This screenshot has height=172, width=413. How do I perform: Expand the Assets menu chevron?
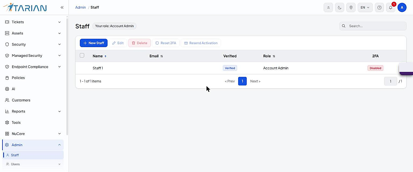click(59, 33)
